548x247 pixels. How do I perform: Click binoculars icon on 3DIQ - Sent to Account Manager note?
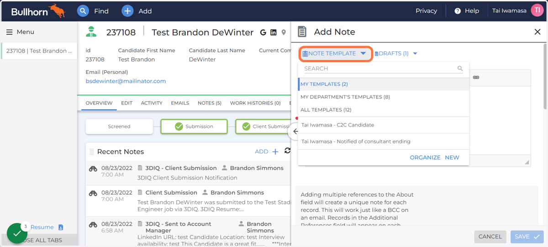93,225
